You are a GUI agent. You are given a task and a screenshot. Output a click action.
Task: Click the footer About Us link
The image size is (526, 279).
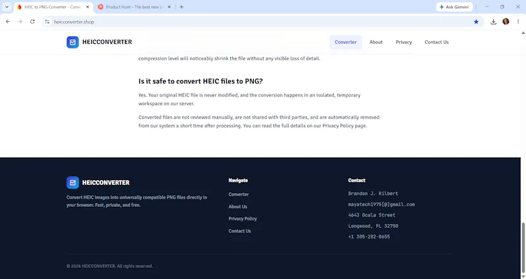tap(238, 207)
